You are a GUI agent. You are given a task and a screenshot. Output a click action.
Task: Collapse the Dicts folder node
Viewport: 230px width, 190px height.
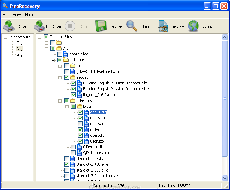67,107
